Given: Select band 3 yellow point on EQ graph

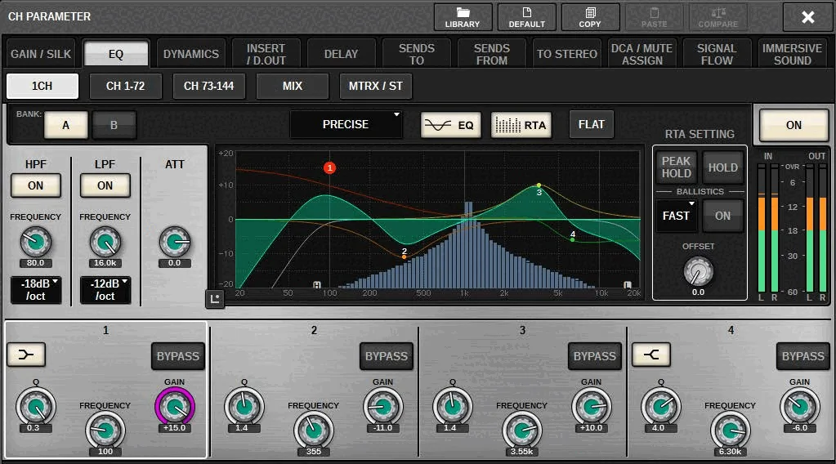Looking at the screenshot, I should coord(539,185).
